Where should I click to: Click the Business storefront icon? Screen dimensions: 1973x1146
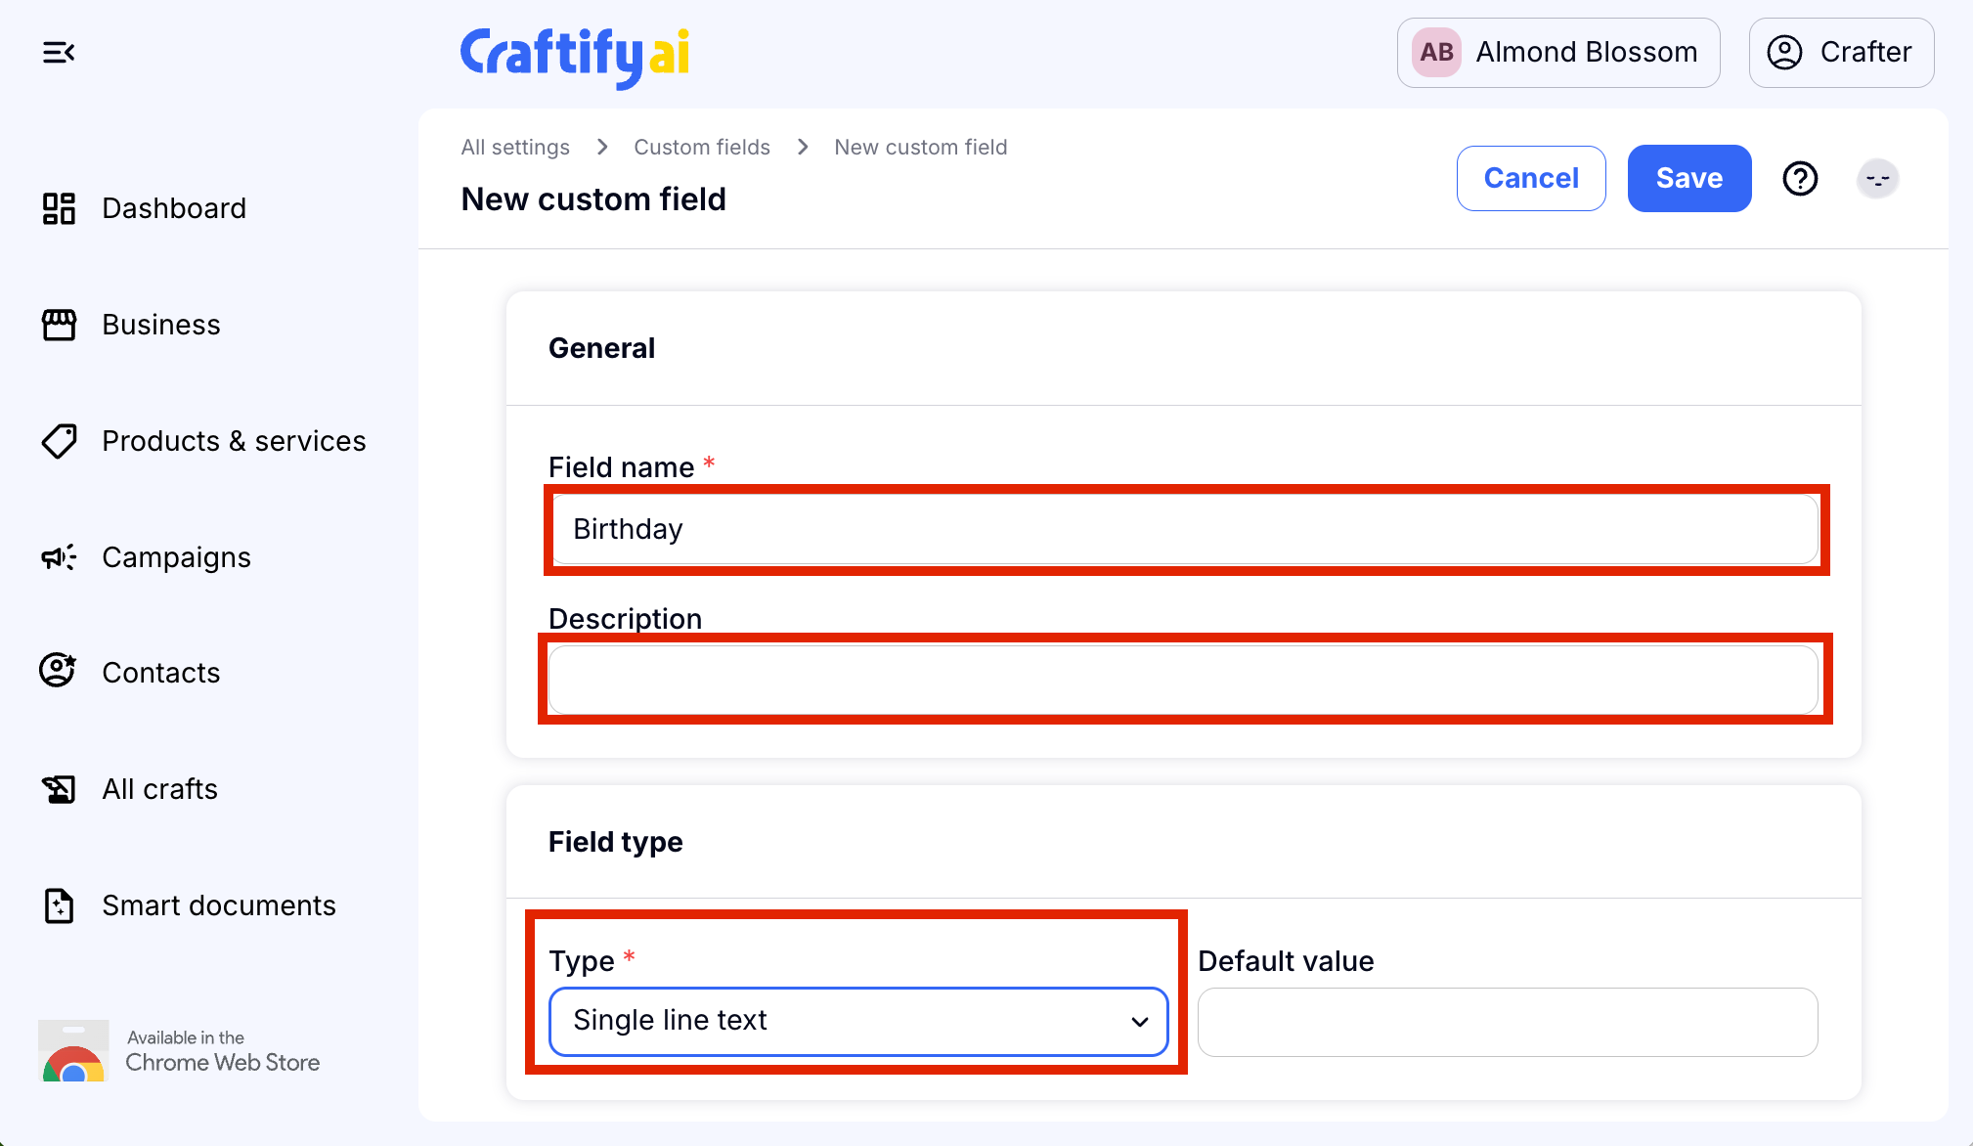pyautogui.click(x=59, y=325)
